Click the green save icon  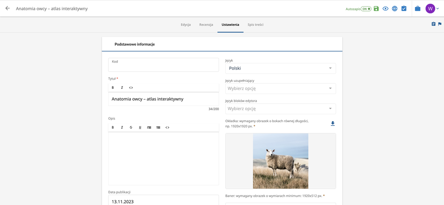click(376, 8)
